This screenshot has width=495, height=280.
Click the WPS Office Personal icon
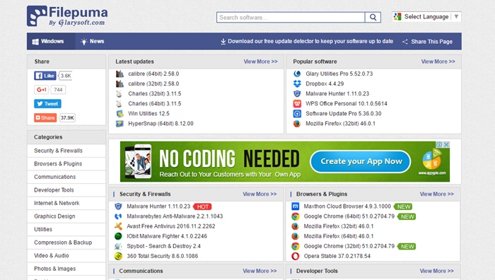click(297, 103)
